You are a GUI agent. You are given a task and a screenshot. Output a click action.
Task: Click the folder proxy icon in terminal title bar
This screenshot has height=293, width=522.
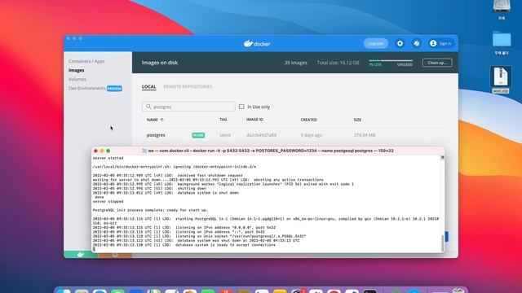tap(144, 151)
